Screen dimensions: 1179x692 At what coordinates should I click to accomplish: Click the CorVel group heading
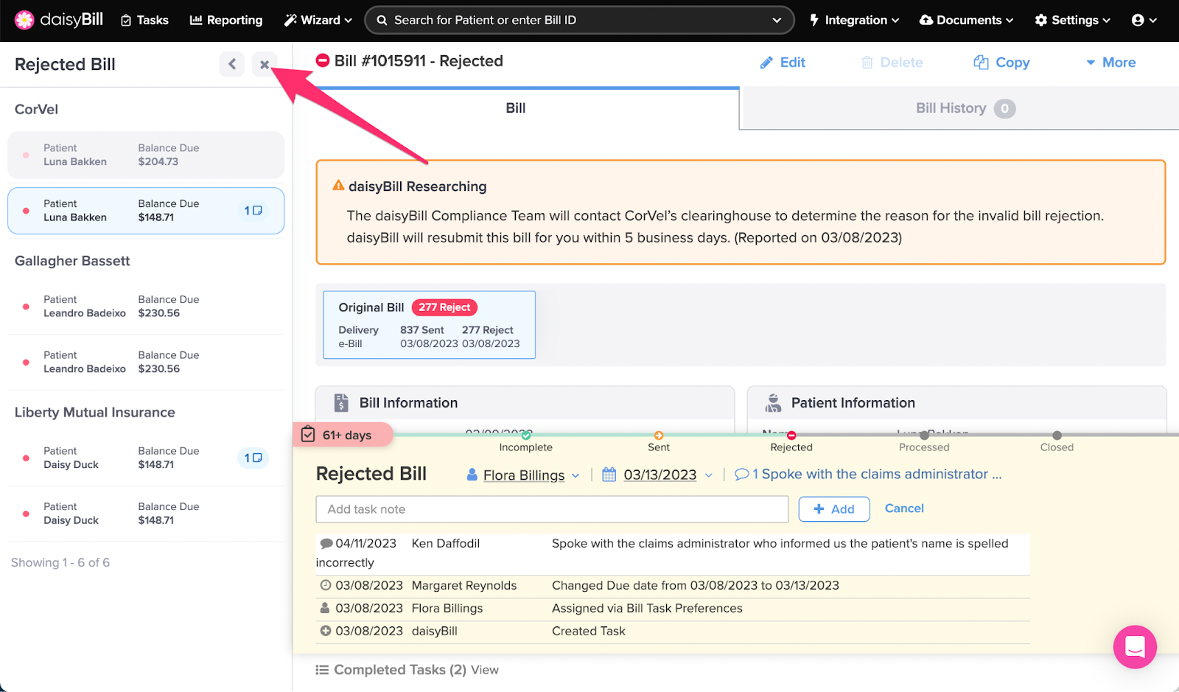pyautogui.click(x=36, y=110)
